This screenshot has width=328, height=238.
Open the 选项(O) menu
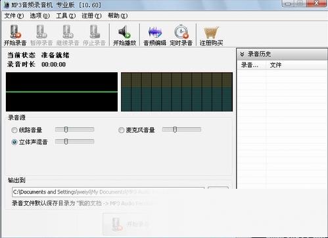point(39,16)
